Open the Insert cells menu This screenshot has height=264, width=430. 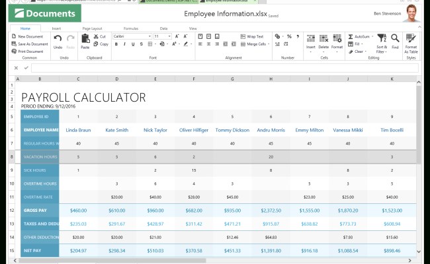click(311, 42)
